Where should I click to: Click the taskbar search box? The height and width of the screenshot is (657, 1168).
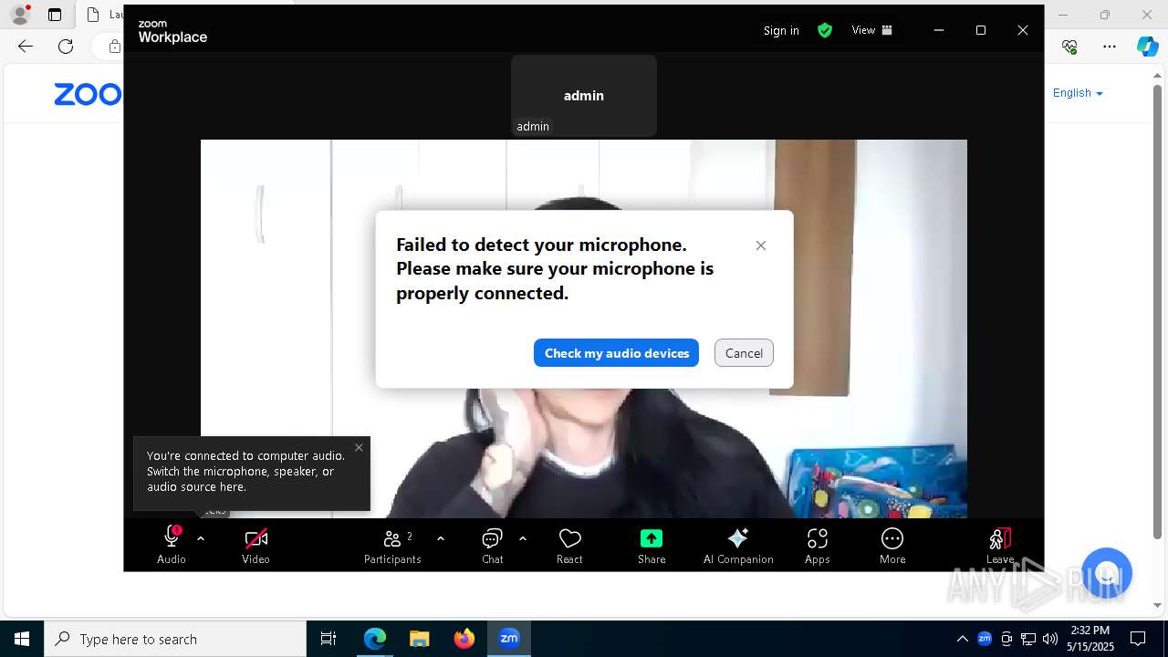click(175, 639)
